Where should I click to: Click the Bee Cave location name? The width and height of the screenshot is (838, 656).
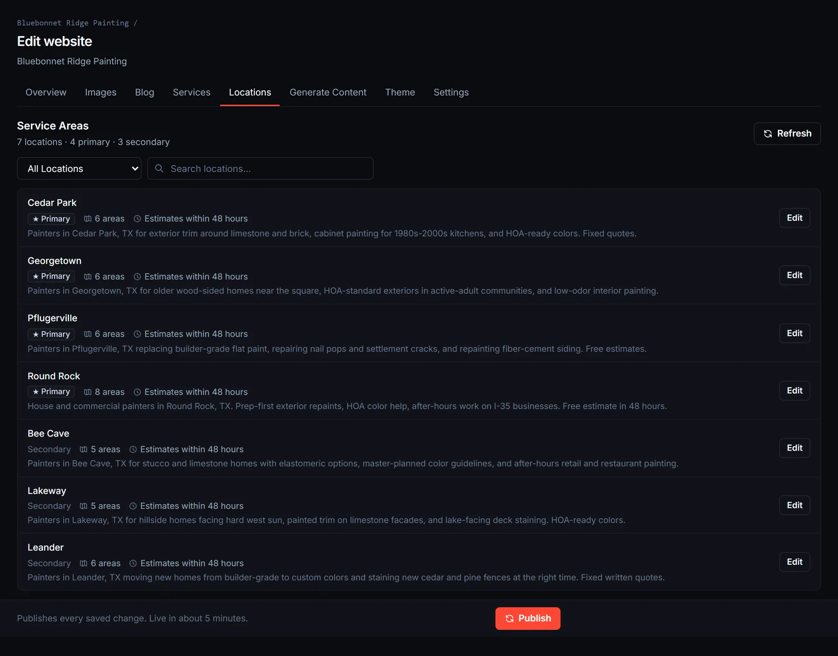click(48, 433)
